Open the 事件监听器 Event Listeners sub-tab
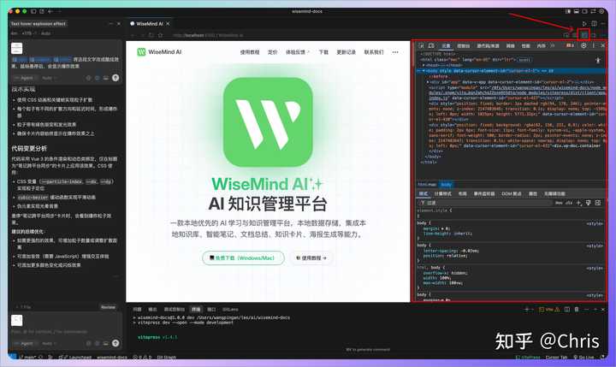This screenshot has height=367, width=616. [x=484, y=193]
